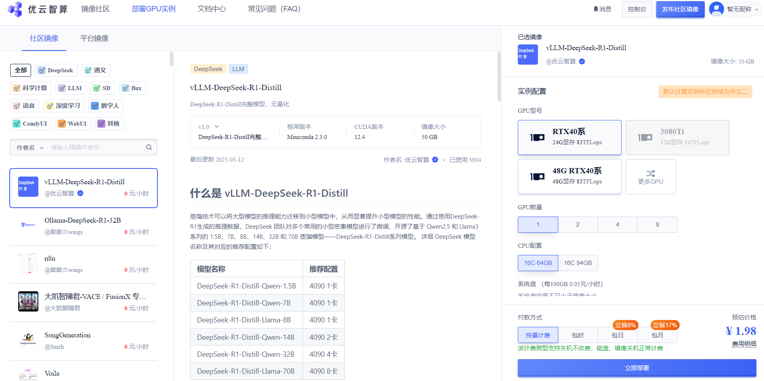
Task: Choose 包时 payment method
Action: tap(578, 335)
